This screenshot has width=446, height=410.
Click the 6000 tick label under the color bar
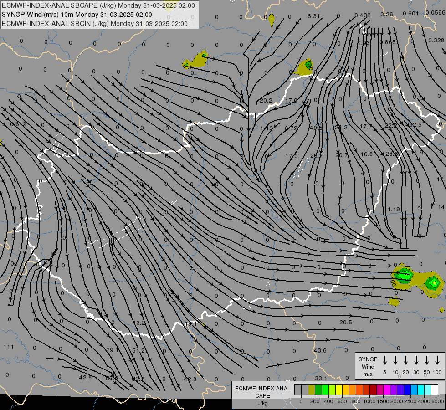438,401
